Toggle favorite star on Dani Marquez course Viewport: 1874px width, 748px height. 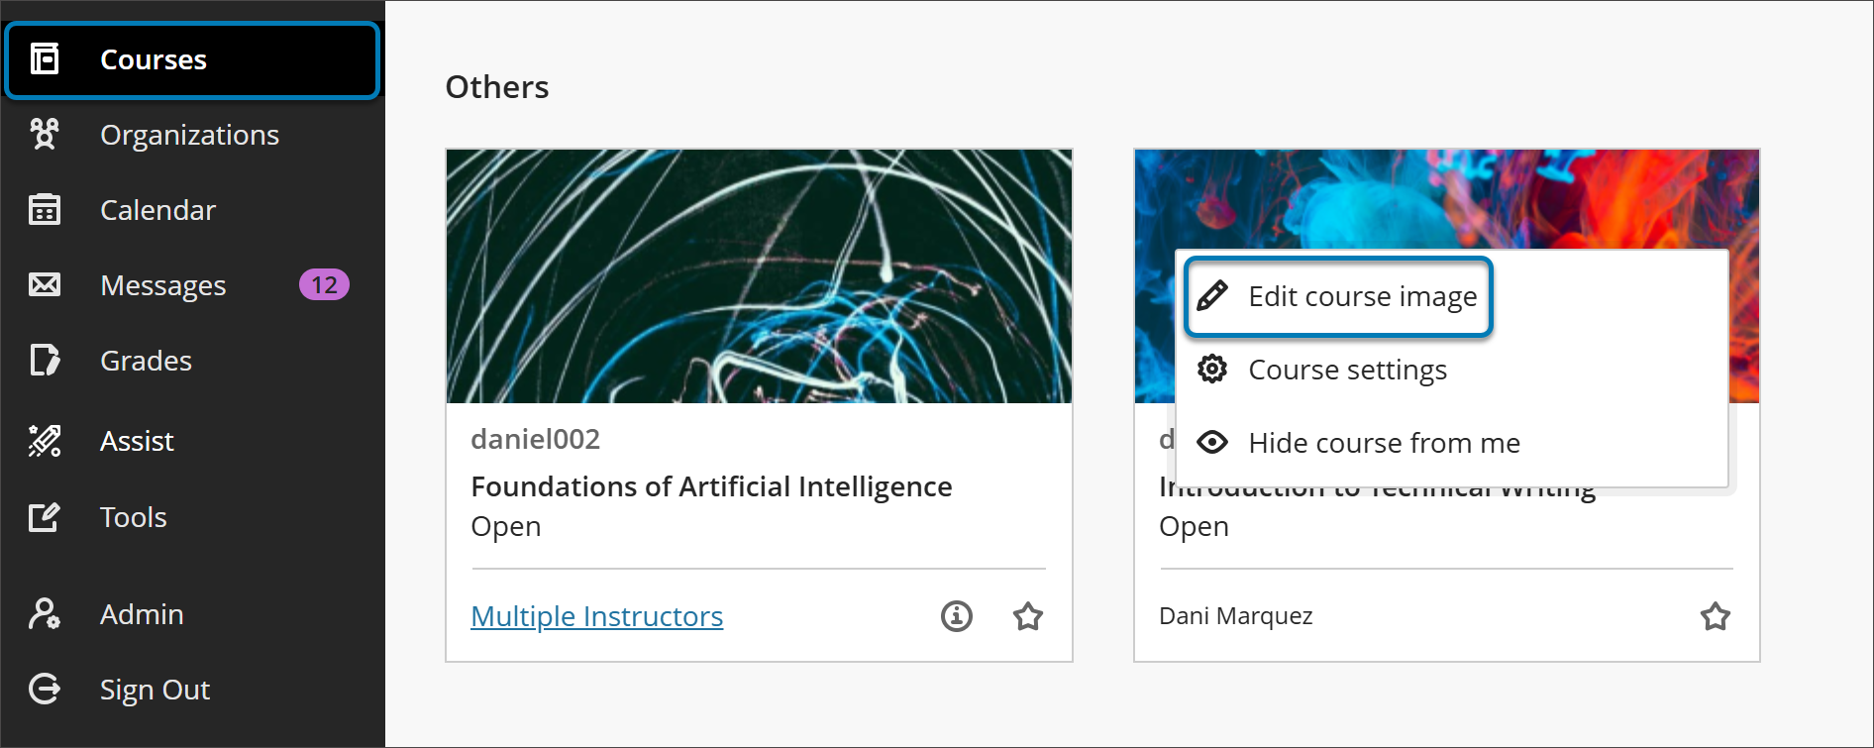click(x=1715, y=616)
